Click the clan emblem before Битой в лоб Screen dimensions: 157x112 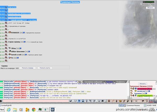pyautogui.click(x=10, y=54)
